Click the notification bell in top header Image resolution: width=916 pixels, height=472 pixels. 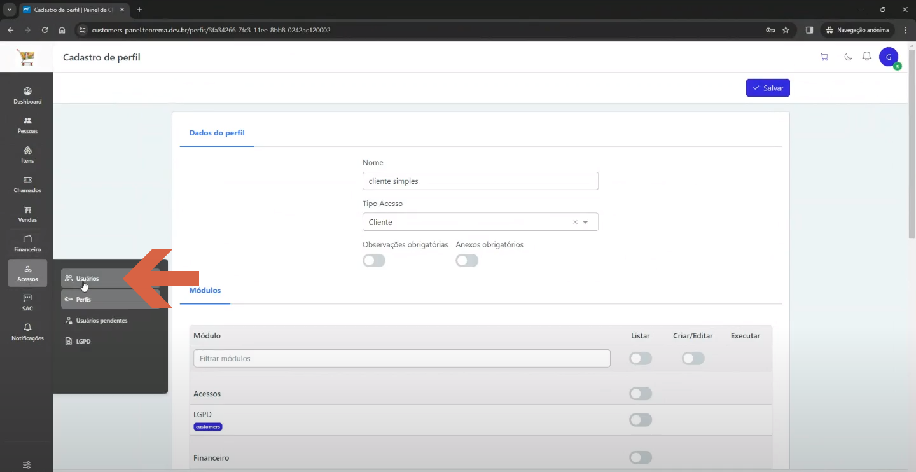click(866, 57)
